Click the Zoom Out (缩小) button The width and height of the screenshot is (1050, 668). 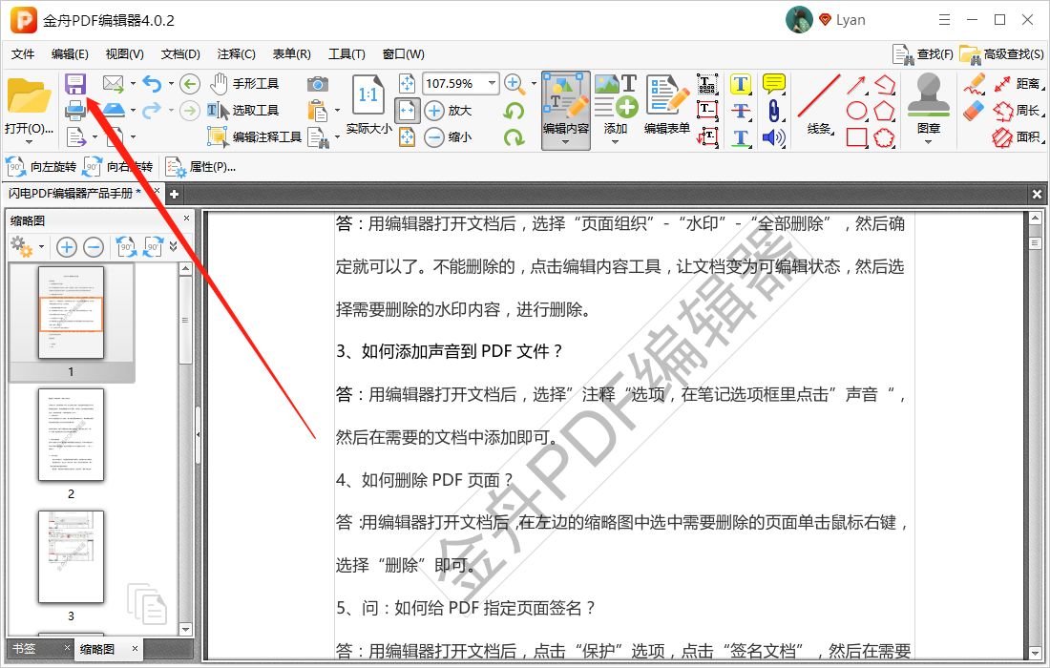(x=448, y=137)
